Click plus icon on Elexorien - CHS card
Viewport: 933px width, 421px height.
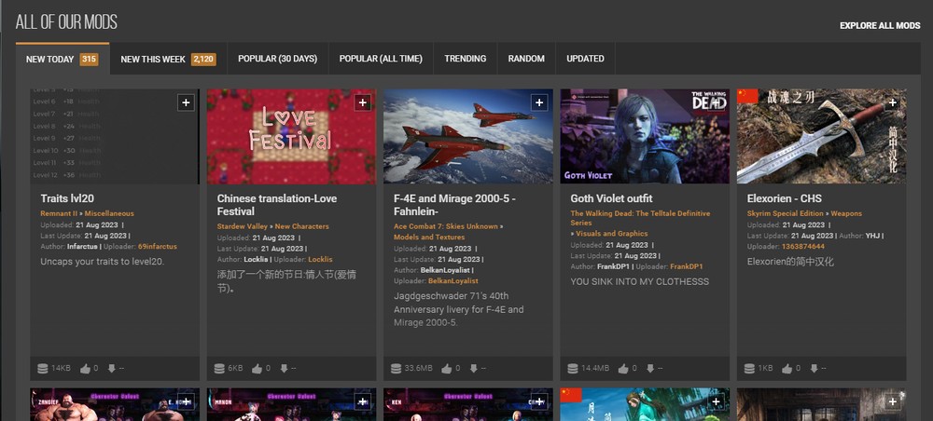coord(893,102)
